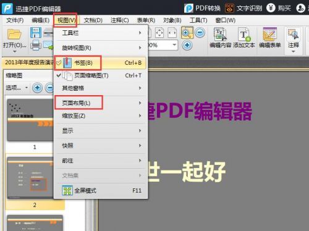Click the blue zoom in plus icon below magnifier
Viewport: 309px width, 231px height.
pyautogui.click(x=187, y=45)
